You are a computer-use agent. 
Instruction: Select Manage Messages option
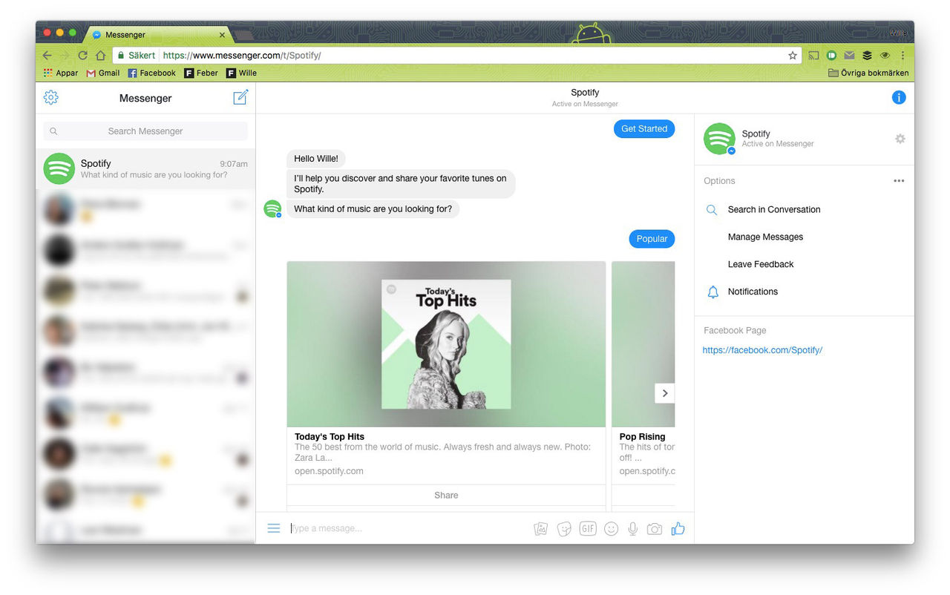(x=765, y=237)
